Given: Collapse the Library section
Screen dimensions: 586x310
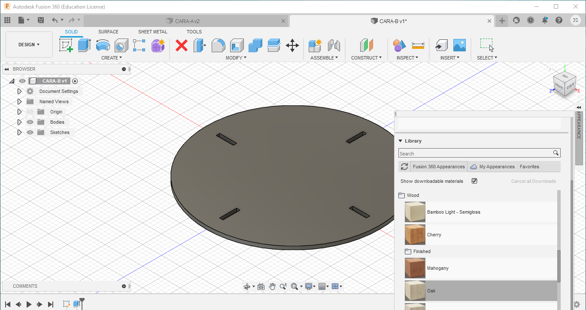Looking at the screenshot, I should tap(400, 141).
